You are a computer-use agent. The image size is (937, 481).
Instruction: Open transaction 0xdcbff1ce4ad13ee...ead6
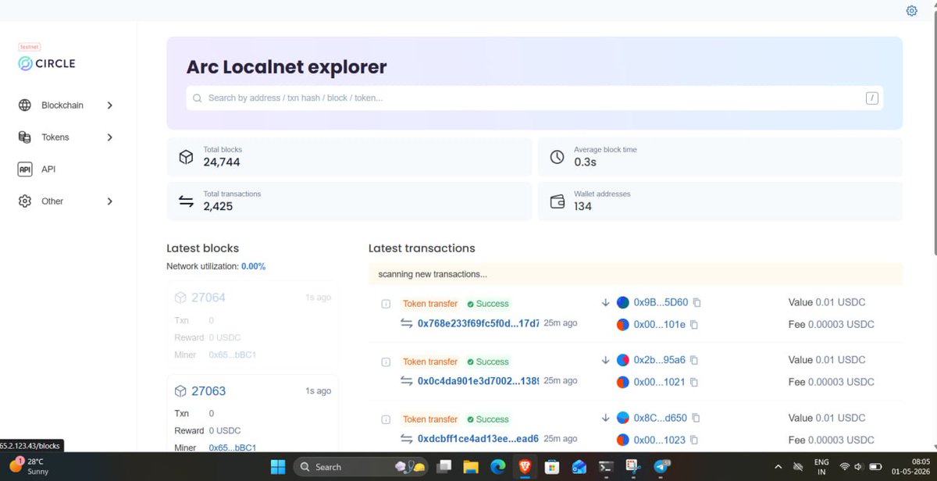click(478, 439)
